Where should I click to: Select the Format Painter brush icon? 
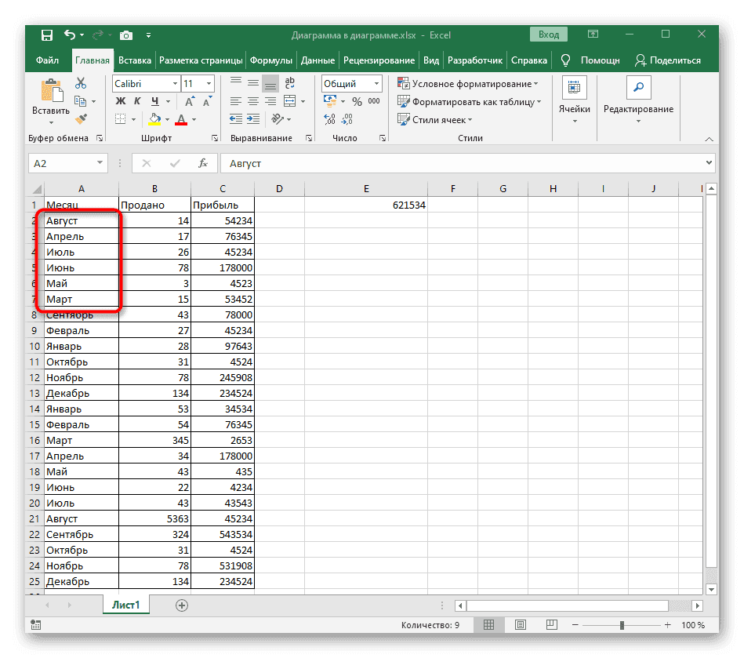80,118
